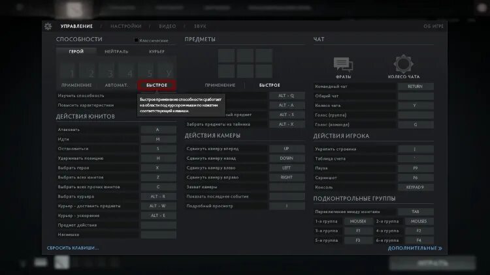Edit the Скриншот F6 key field
Image resolution: width=490 pixels, height=275 pixels.
(x=416, y=178)
